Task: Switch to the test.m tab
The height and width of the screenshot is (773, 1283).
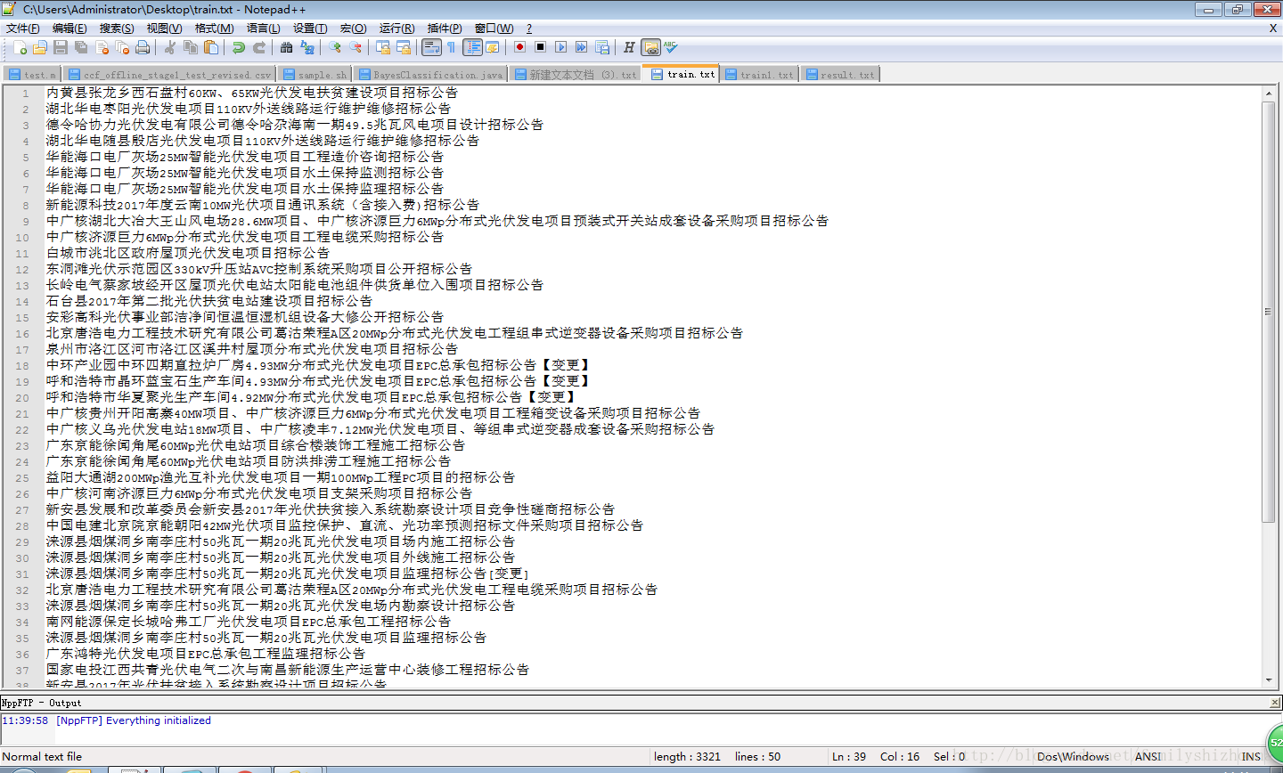Action: pyautogui.click(x=33, y=75)
